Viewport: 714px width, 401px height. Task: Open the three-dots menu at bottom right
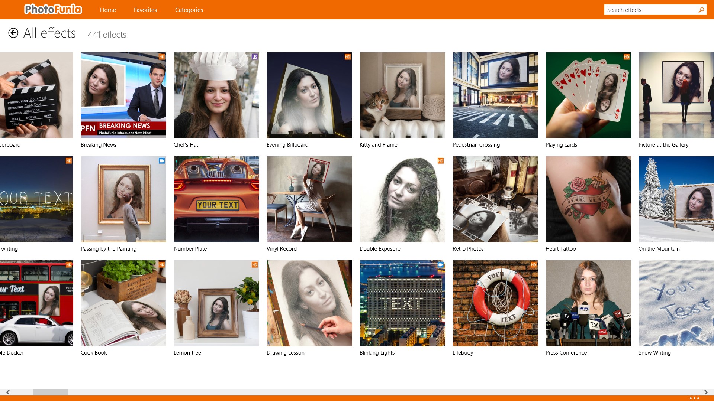694,398
